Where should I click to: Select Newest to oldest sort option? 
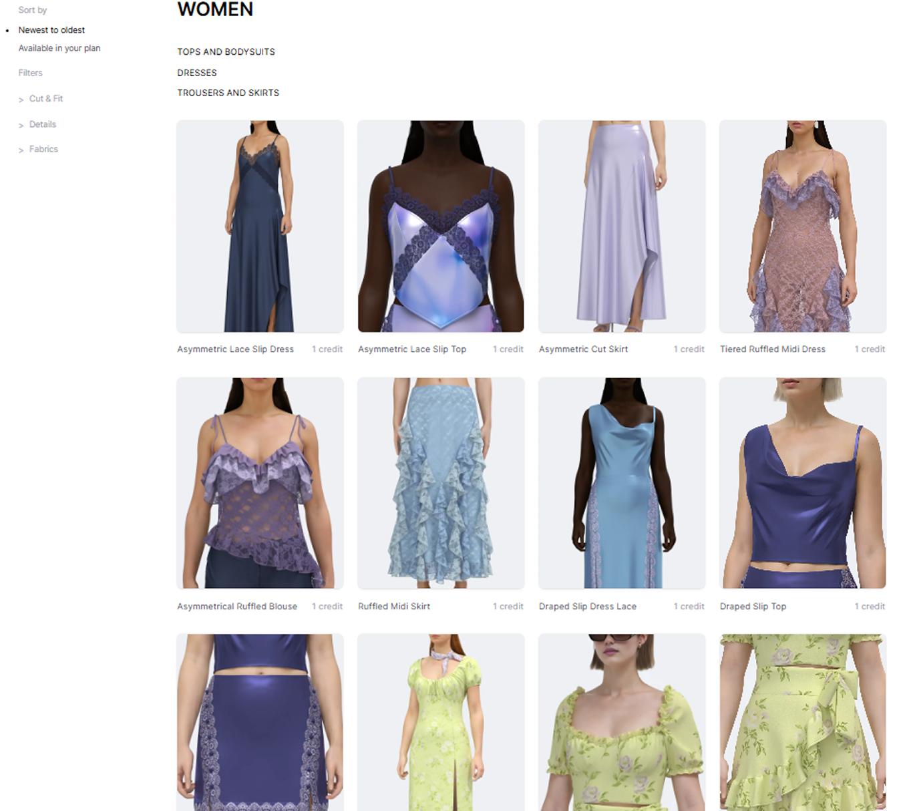(x=51, y=30)
